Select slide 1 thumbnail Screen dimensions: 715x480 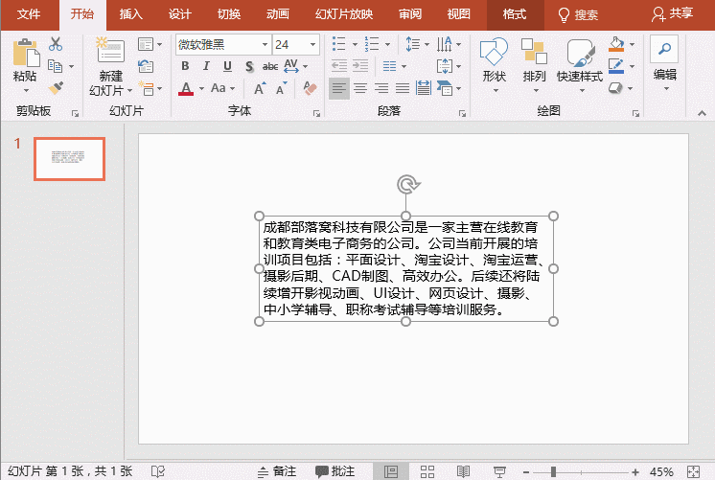pyautogui.click(x=69, y=159)
